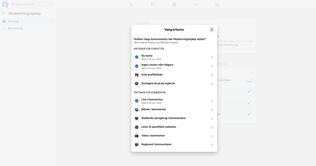Click the 'Søg på Facebook' search field
The height and width of the screenshot is (166, 316).
click(31, 4)
